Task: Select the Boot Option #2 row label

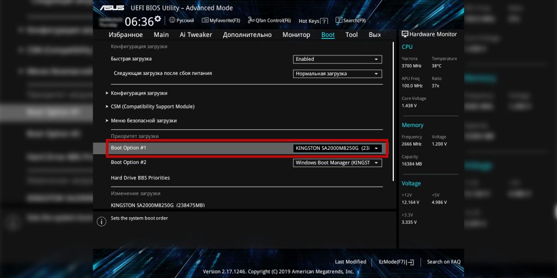Action: [x=128, y=162]
